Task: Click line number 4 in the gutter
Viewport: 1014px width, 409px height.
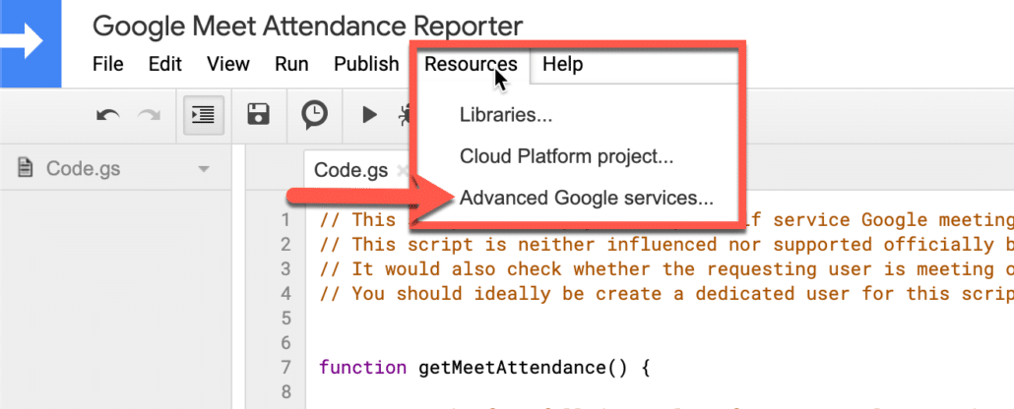Action: [x=285, y=294]
